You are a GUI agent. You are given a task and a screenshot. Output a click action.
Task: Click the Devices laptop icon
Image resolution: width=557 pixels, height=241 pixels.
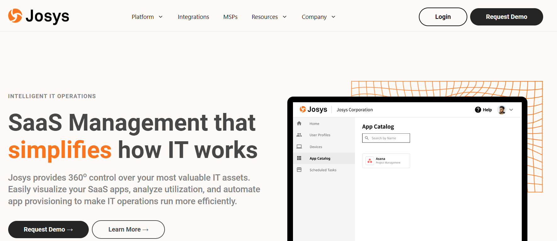click(299, 147)
